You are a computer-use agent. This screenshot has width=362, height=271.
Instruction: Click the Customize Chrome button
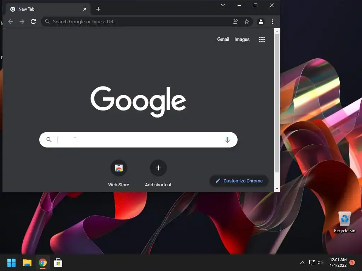239,181
